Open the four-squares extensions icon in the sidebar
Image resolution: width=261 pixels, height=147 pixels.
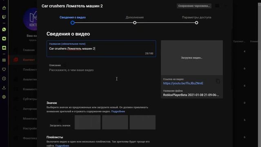tap(4, 60)
